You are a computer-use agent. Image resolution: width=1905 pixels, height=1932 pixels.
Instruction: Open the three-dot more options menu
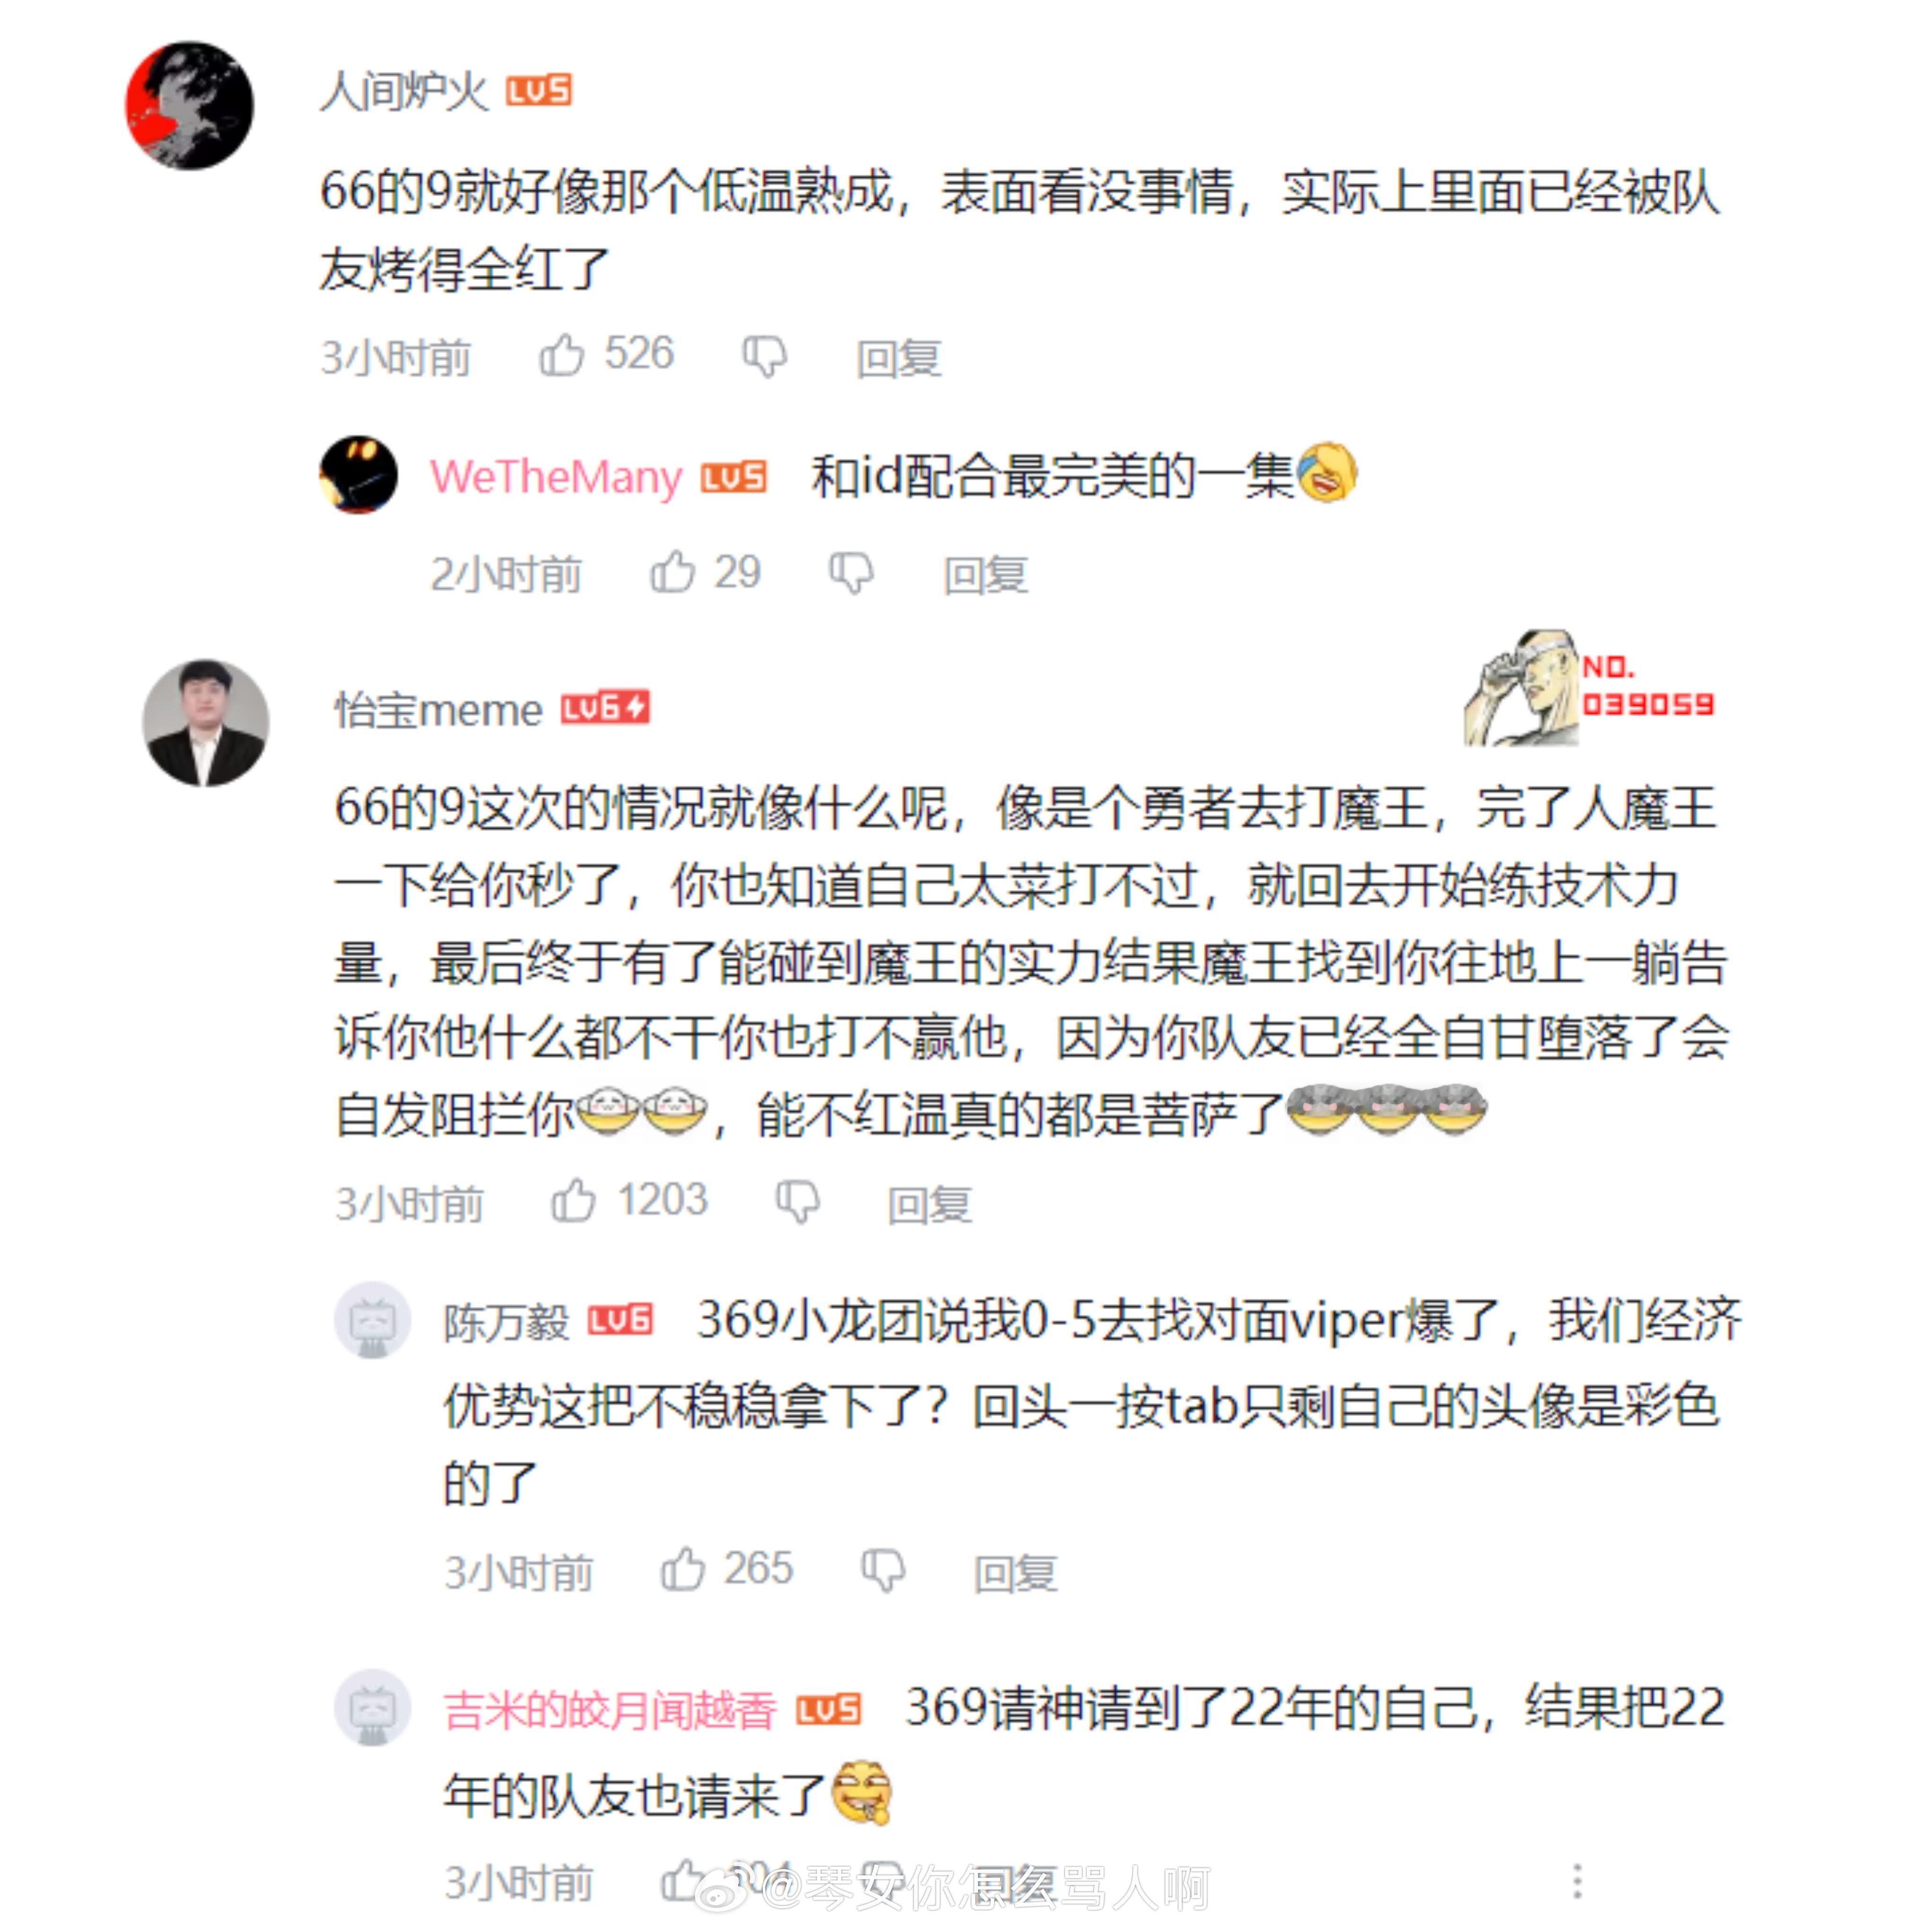1577,1881
